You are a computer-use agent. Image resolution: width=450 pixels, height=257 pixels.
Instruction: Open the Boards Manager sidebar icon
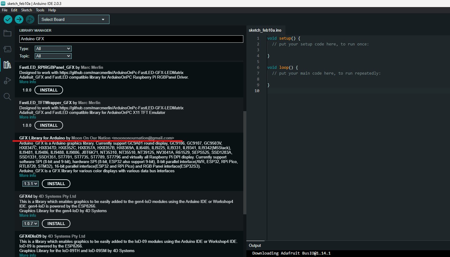point(7,49)
